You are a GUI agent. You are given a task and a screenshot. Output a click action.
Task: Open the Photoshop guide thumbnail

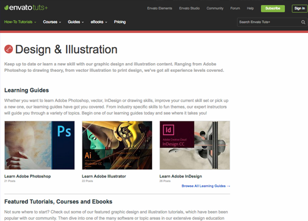click(x=39, y=146)
